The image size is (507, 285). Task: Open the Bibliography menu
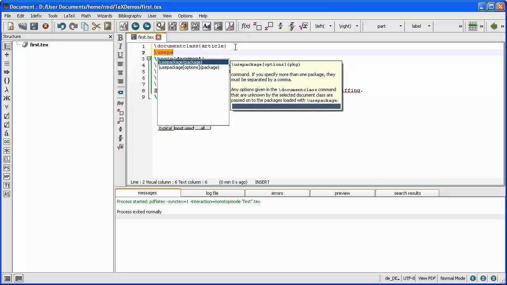pyautogui.click(x=130, y=16)
